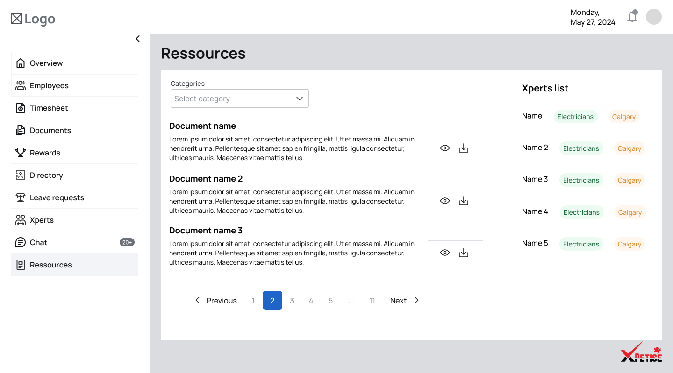Go to the next page using the right chevron
Image resolution: width=673 pixels, height=373 pixels.
[416, 300]
